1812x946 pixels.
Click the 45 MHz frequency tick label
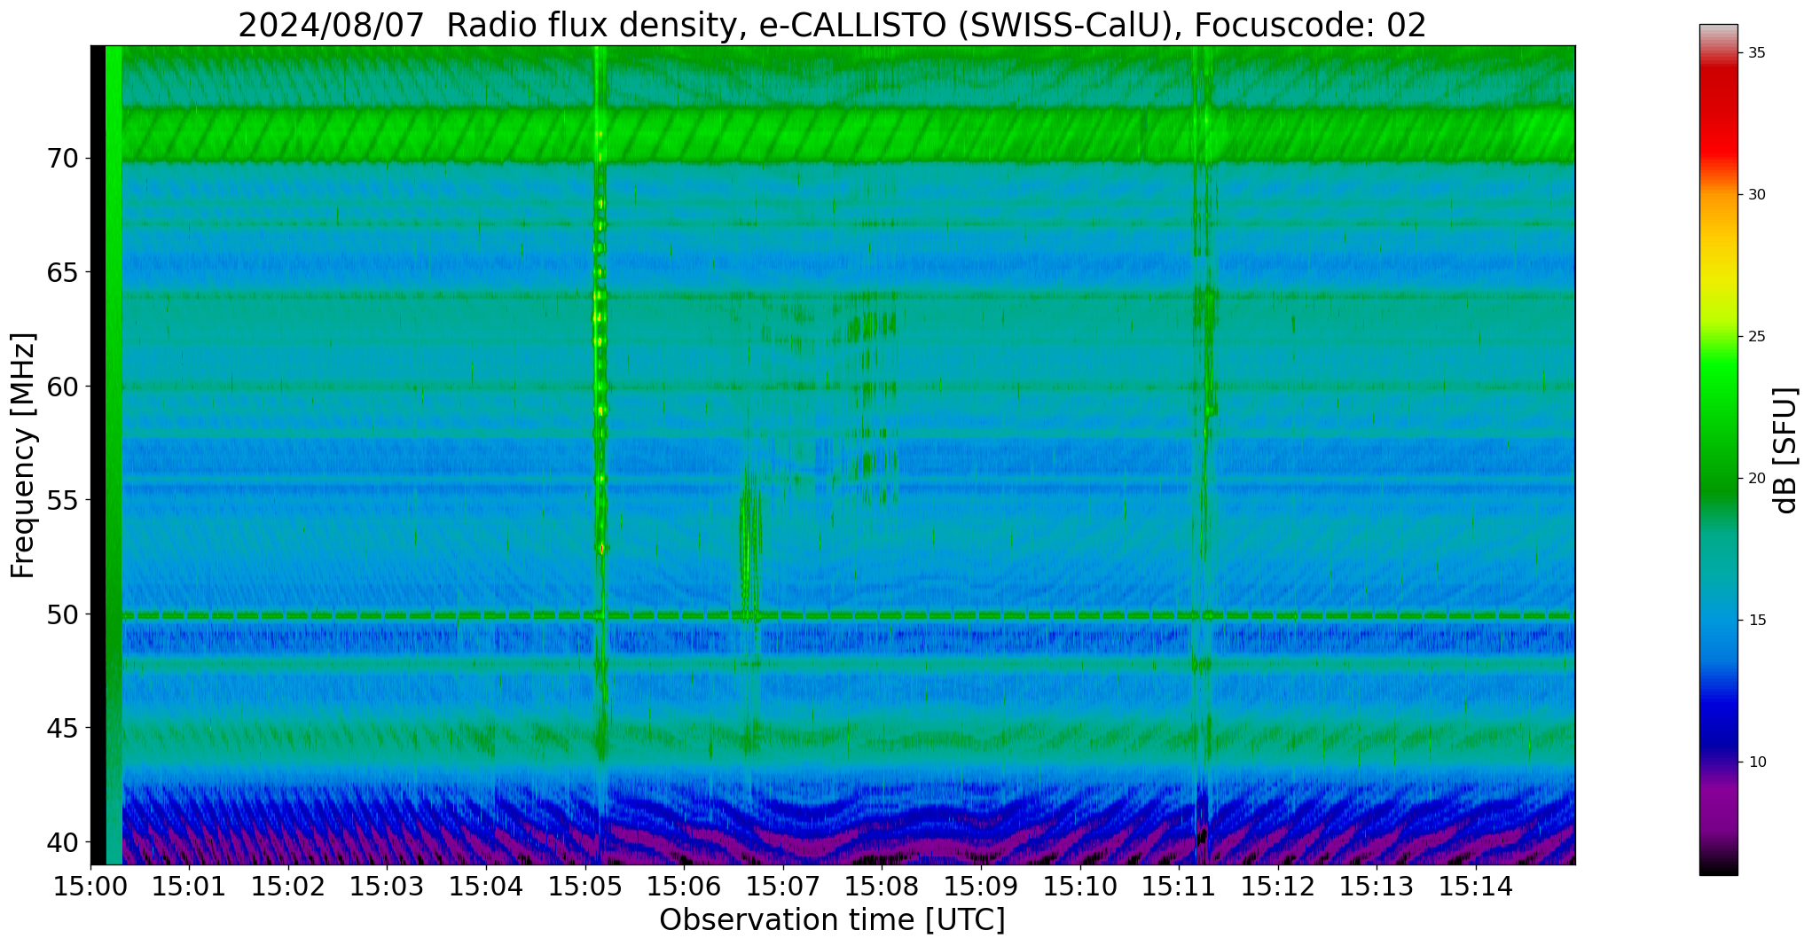(x=62, y=729)
